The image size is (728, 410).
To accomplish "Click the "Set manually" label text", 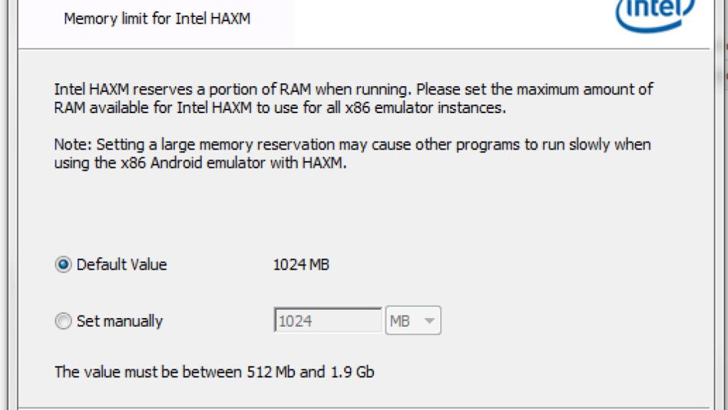I will [119, 321].
